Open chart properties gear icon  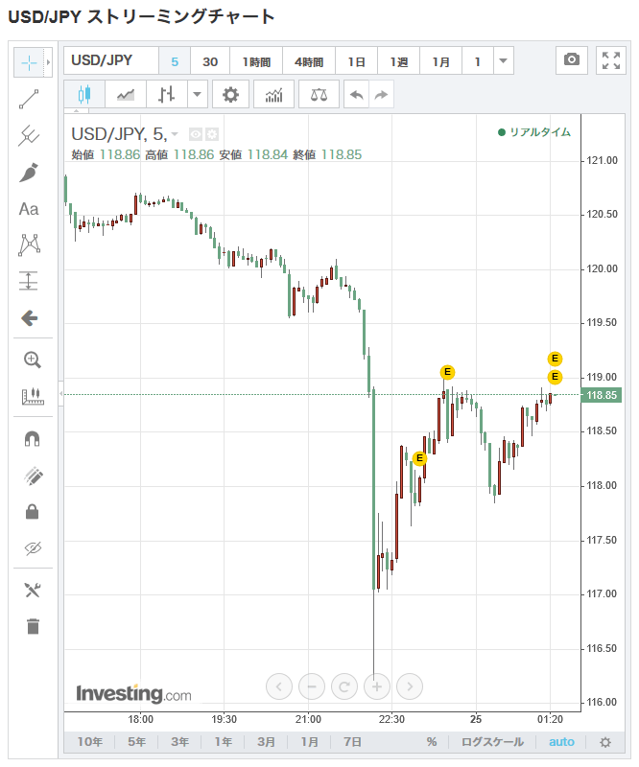tap(230, 94)
